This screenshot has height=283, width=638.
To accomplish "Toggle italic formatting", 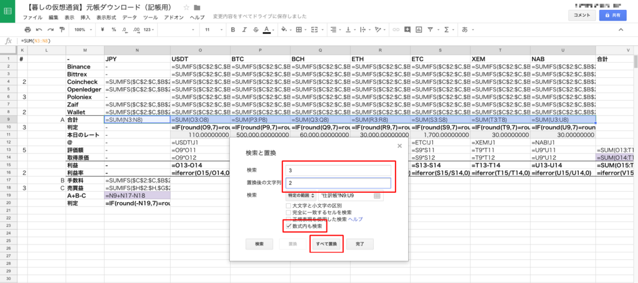I will tap(244, 30).
